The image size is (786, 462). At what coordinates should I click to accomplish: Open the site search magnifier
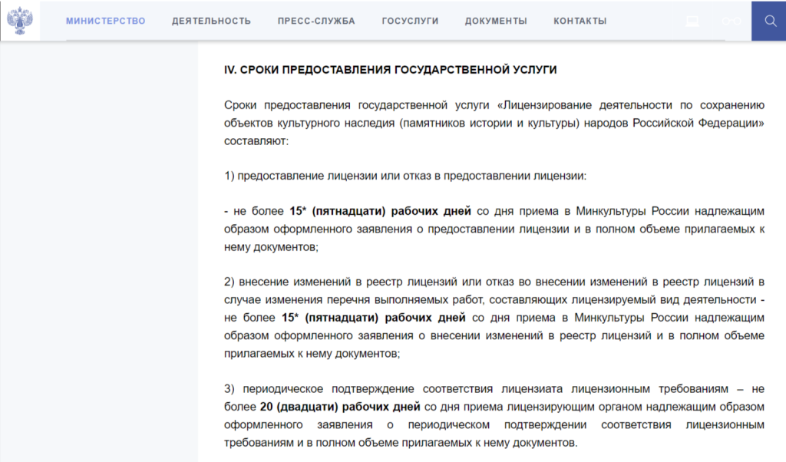[x=770, y=21]
